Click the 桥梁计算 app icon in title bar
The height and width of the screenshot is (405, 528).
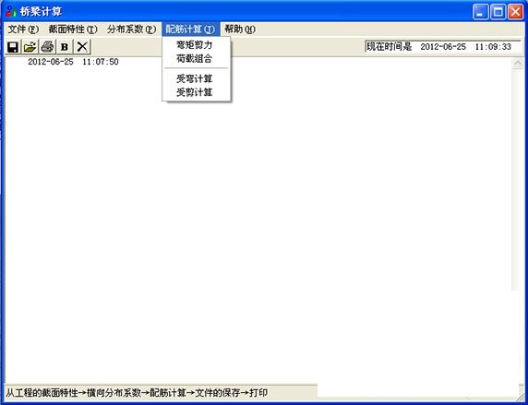(x=11, y=12)
